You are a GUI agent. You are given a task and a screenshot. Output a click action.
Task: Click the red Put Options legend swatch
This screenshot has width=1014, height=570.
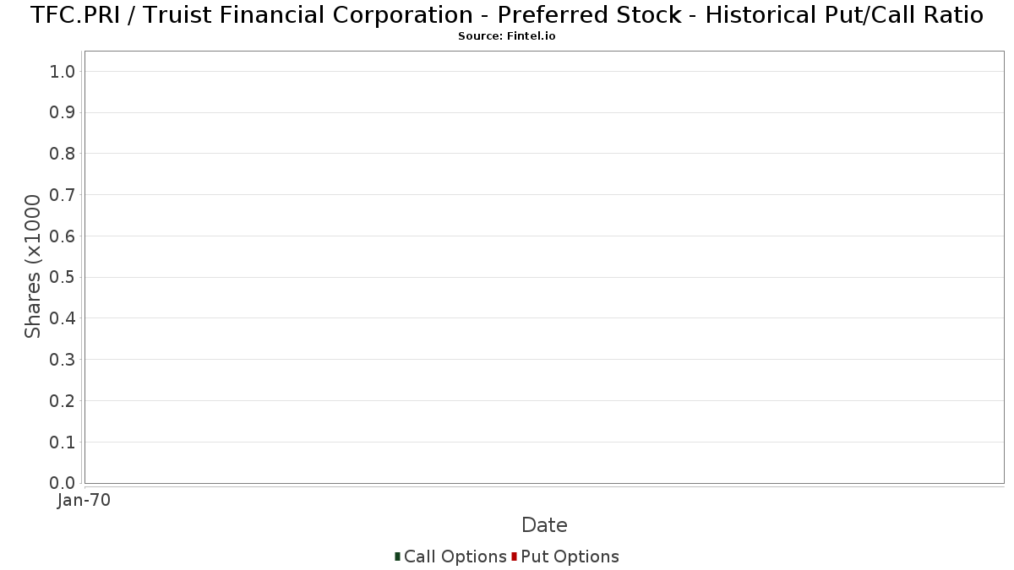pos(514,556)
